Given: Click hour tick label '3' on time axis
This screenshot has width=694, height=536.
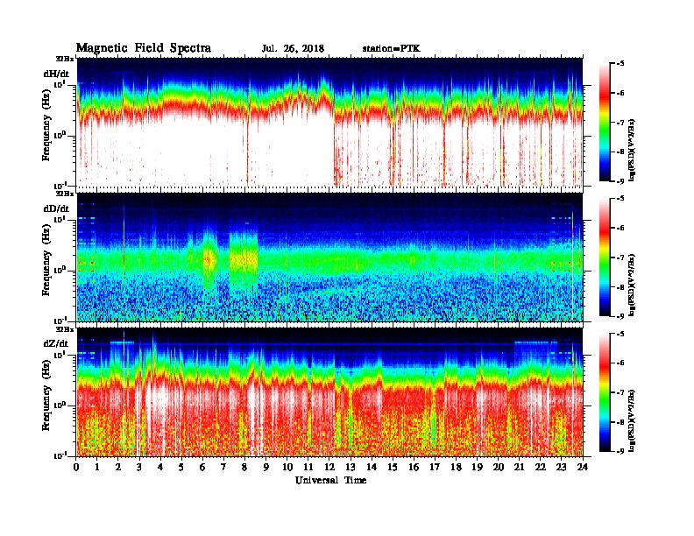Looking at the screenshot, I should (x=139, y=467).
